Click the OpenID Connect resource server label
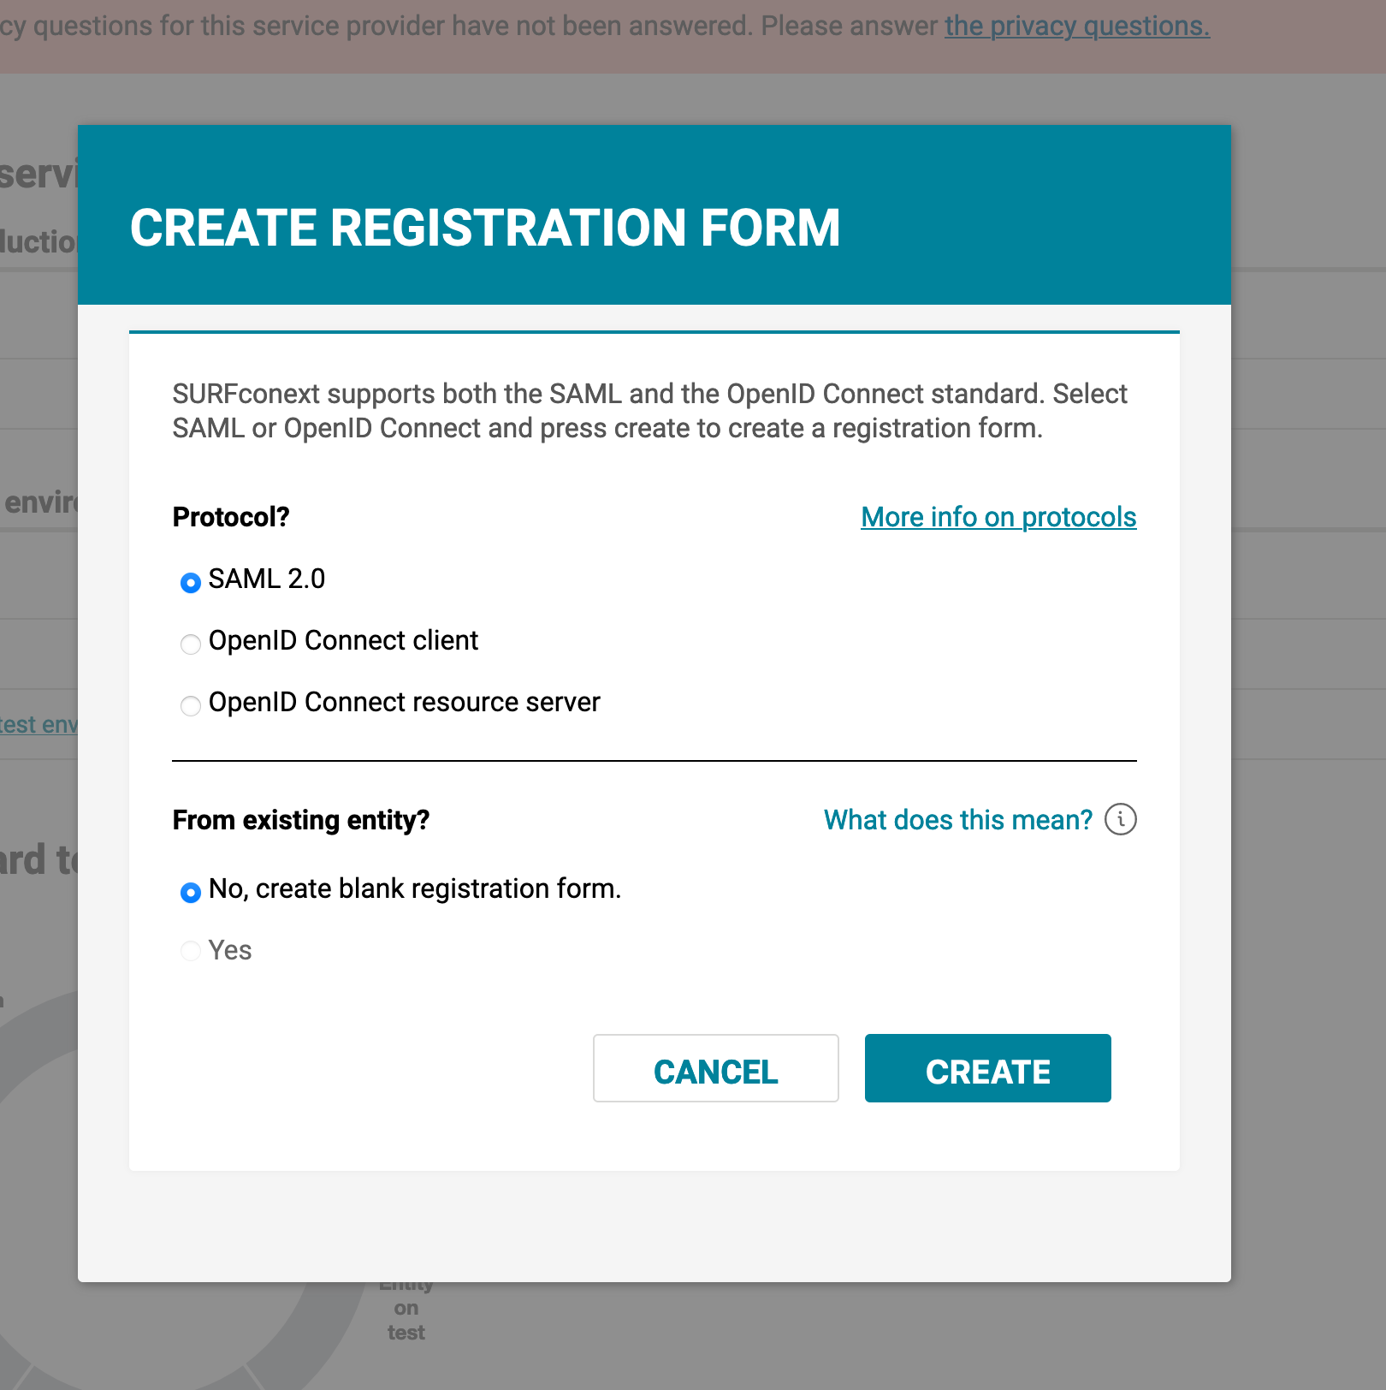Viewport: 1386px width, 1390px height. coord(405,702)
